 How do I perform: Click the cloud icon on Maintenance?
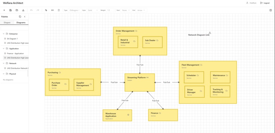click(x=227, y=75)
